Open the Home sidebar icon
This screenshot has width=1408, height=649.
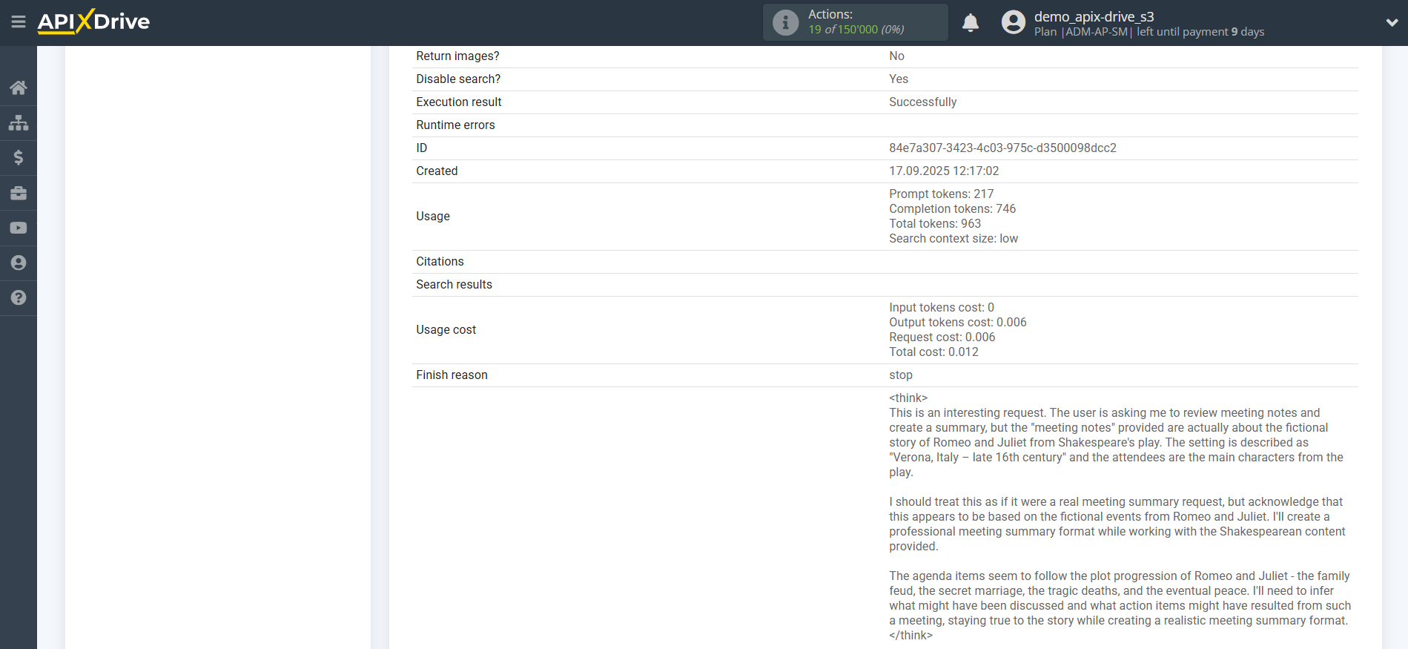[19, 88]
